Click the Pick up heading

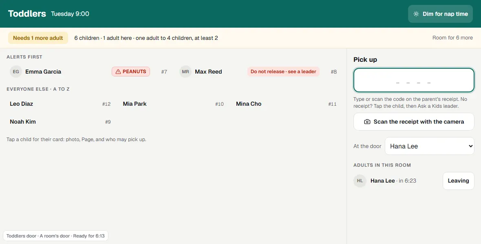click(x=365, y=59)
